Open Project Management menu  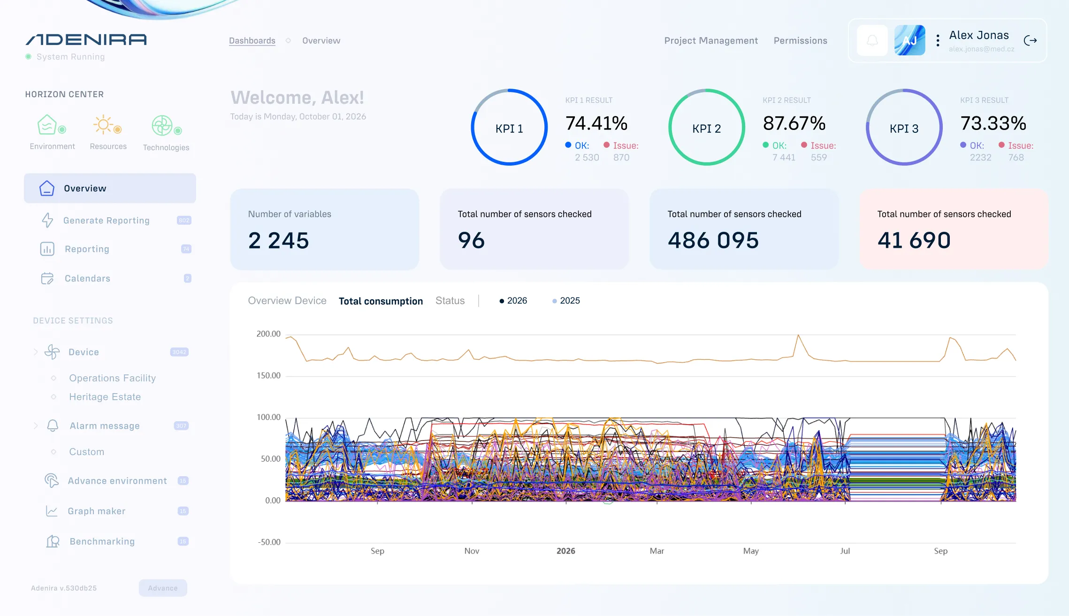(x=711, y=41)
